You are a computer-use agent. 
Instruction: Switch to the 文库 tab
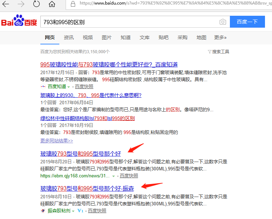pos(144,37)
